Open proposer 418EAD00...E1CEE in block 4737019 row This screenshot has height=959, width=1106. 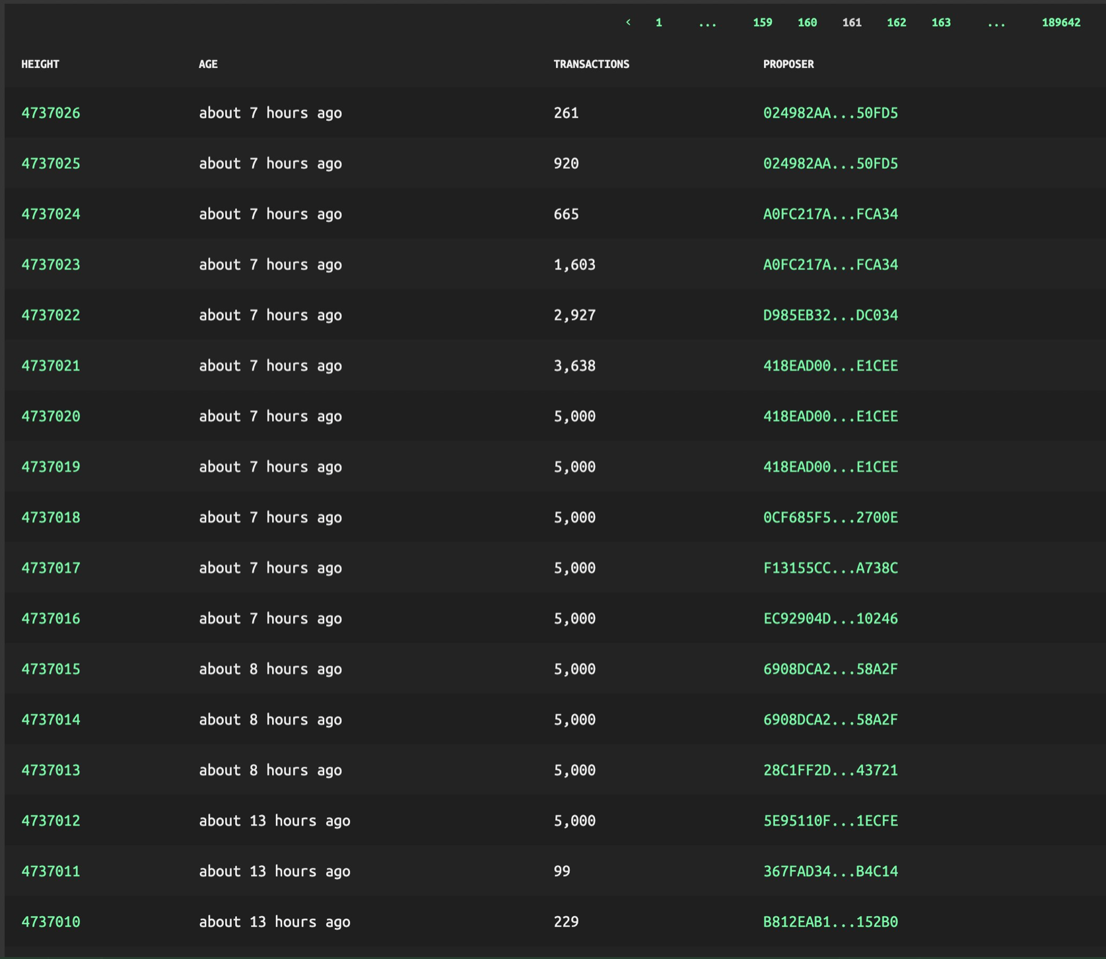831,467
